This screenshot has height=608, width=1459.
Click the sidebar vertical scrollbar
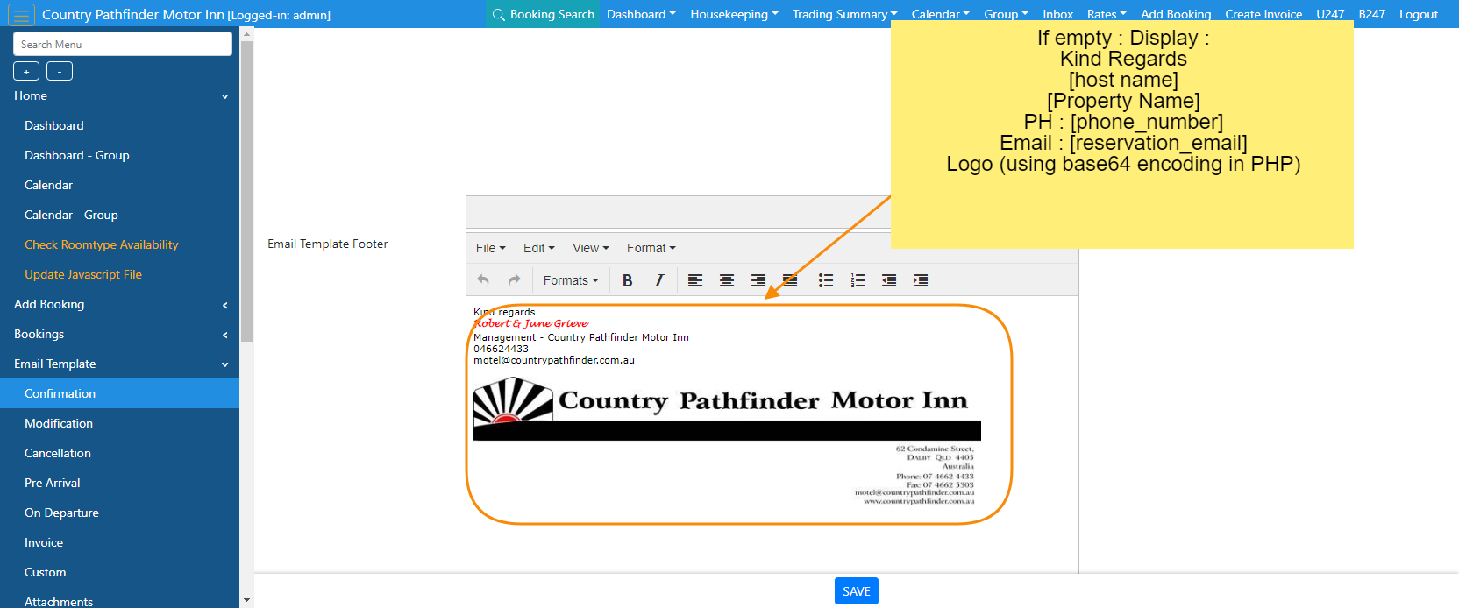pos(246,190)
